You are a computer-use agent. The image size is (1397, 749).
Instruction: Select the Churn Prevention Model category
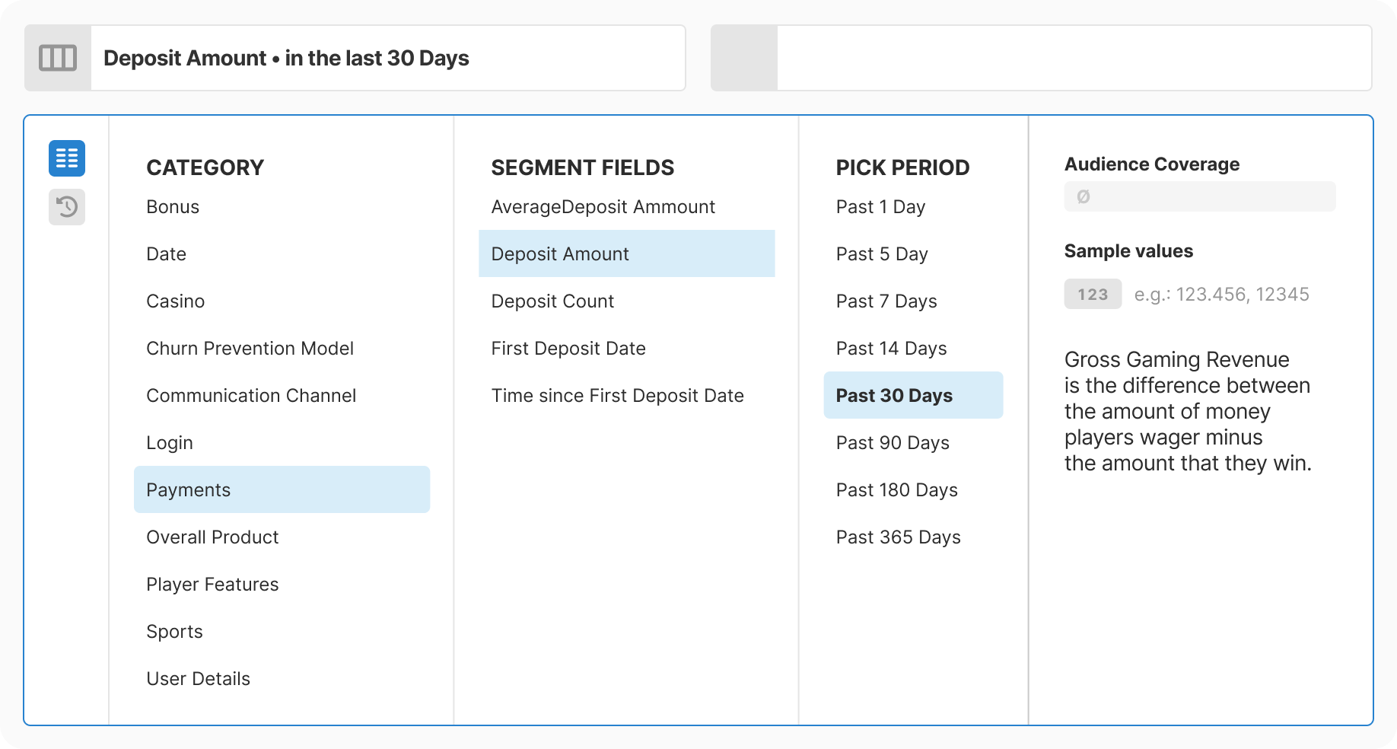pyautogui.click(x=250, y=348)
